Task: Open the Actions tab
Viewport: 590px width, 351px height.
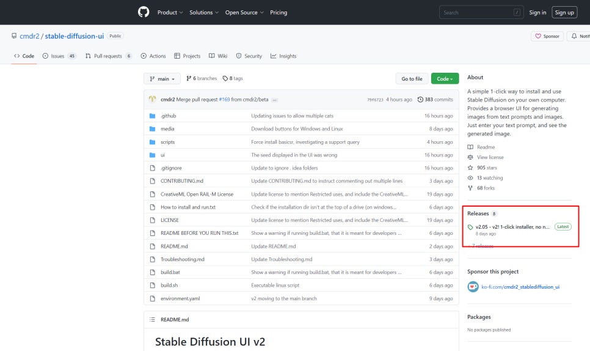Action: pos(153,56)
